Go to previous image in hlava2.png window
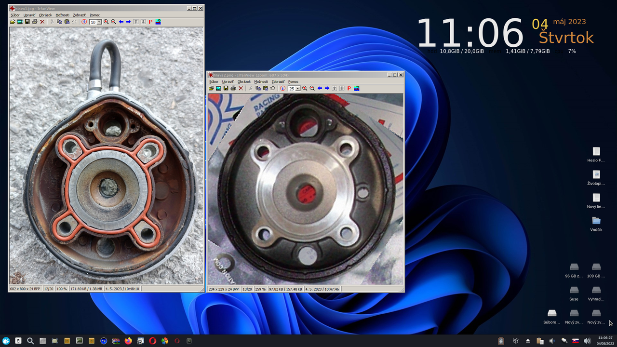617x347 pixels. coord(320,88)
